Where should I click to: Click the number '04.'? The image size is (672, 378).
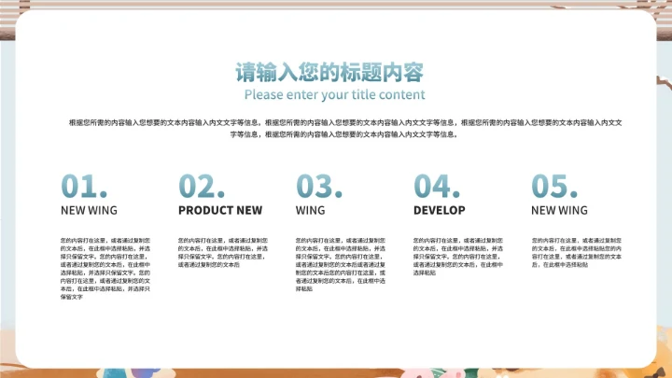click(x=437, y=186)
